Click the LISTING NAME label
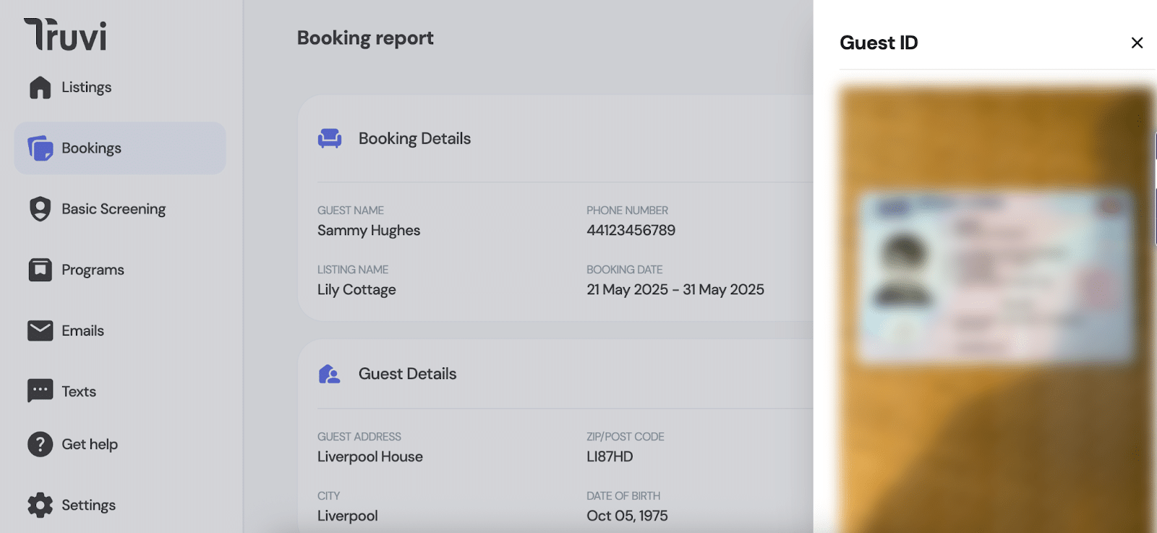1157x533 pixels. click(353, 270)
